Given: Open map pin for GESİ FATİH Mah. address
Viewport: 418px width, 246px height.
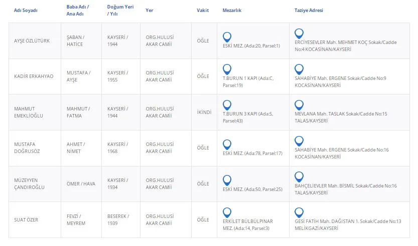Looking at the screenshot, I should click(300, 212).
